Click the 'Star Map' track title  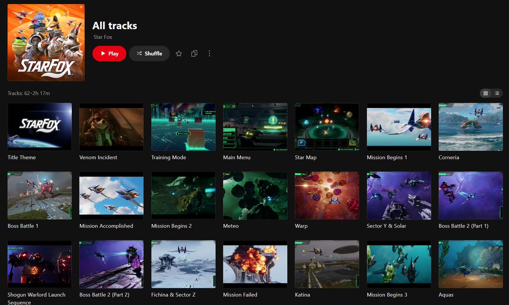point(306,157)
